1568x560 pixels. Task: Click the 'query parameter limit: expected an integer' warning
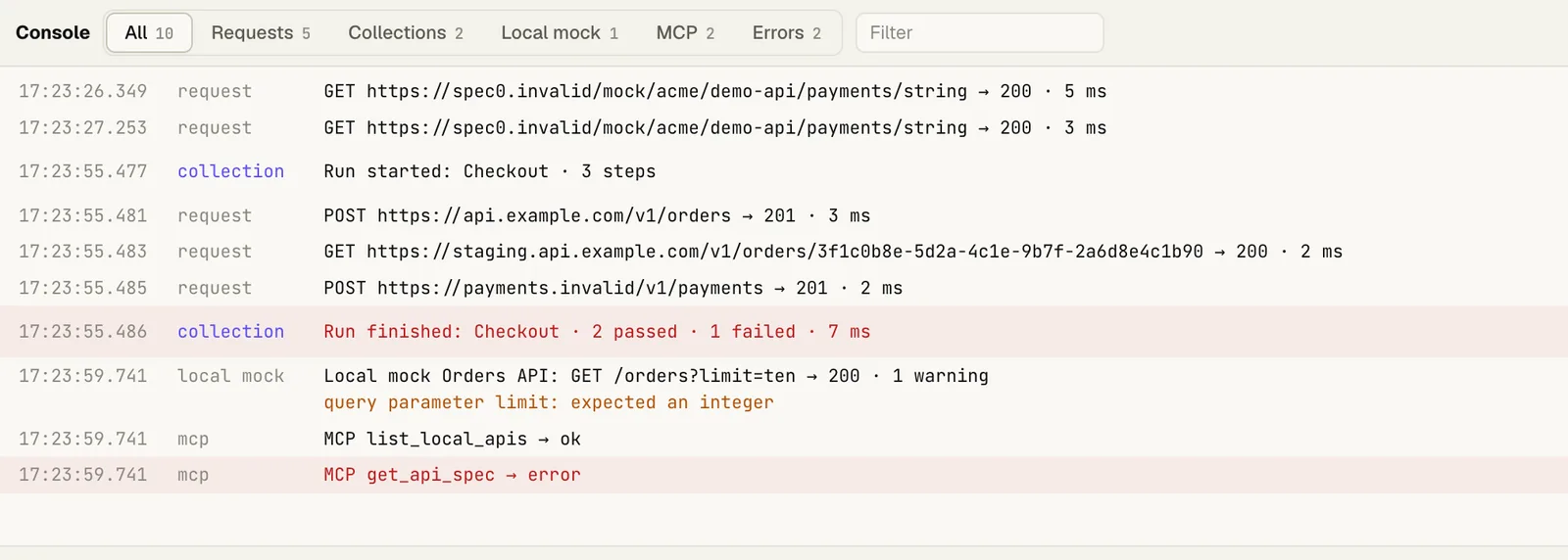pos(549,402)
